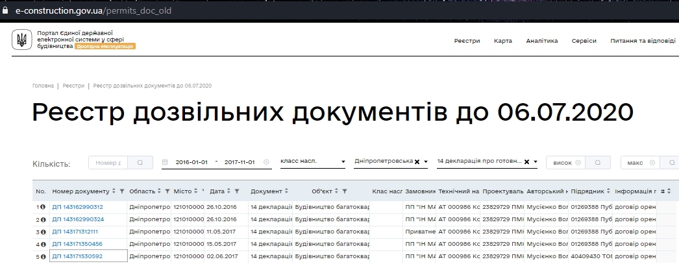Screen dimensions: 679x266
Task: Expand the '14 декларація про готовн...' dropdown arrow
Action: (x=536, y=162)
